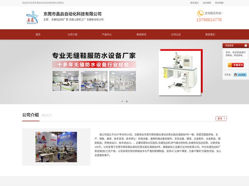Click the company description paragraph

click(158, 145)
